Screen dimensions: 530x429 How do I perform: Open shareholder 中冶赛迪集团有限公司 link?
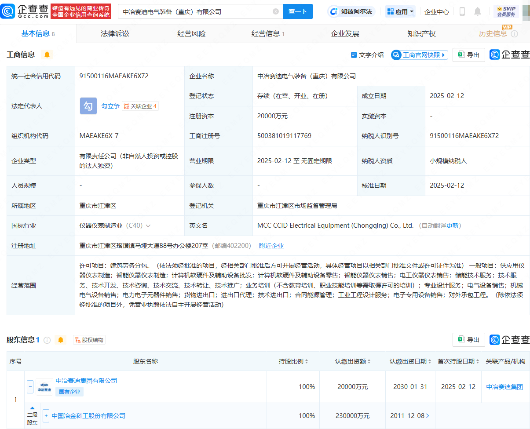[x=86, y=381]
